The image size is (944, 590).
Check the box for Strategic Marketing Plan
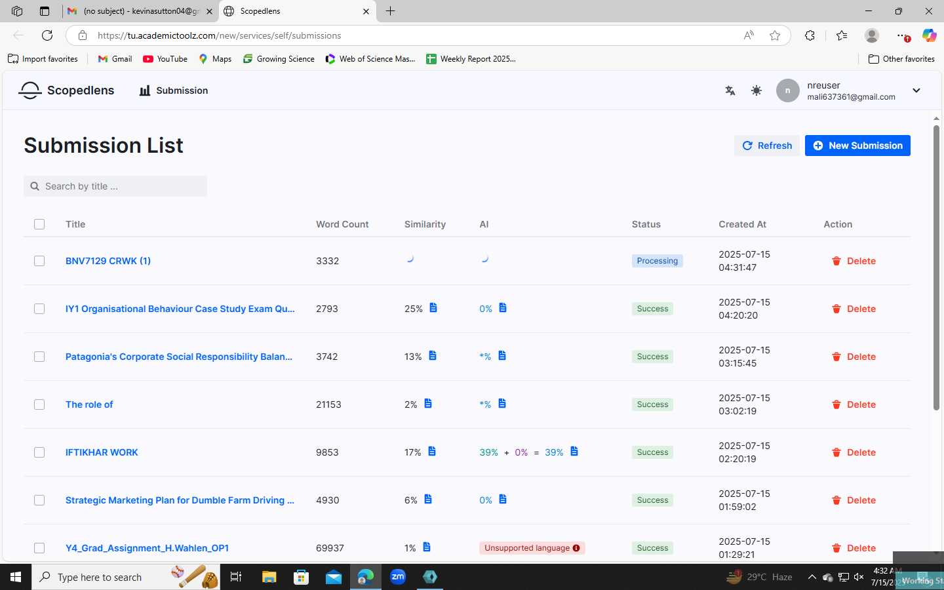point(39,500)
